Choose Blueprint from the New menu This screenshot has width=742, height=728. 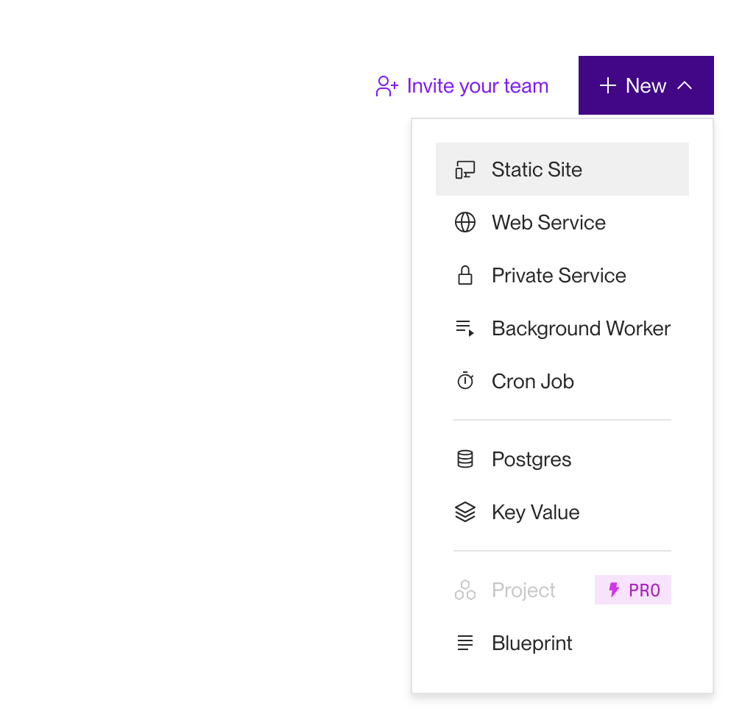tap(531, 643)
